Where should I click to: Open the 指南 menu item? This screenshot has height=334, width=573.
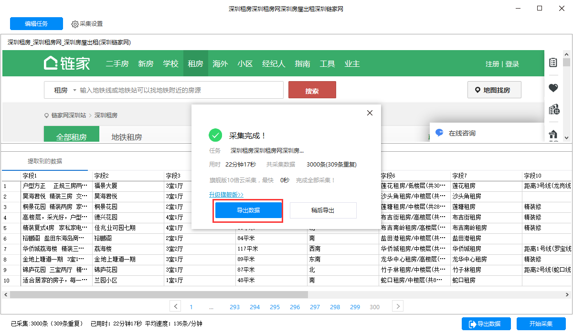(302, 63)
